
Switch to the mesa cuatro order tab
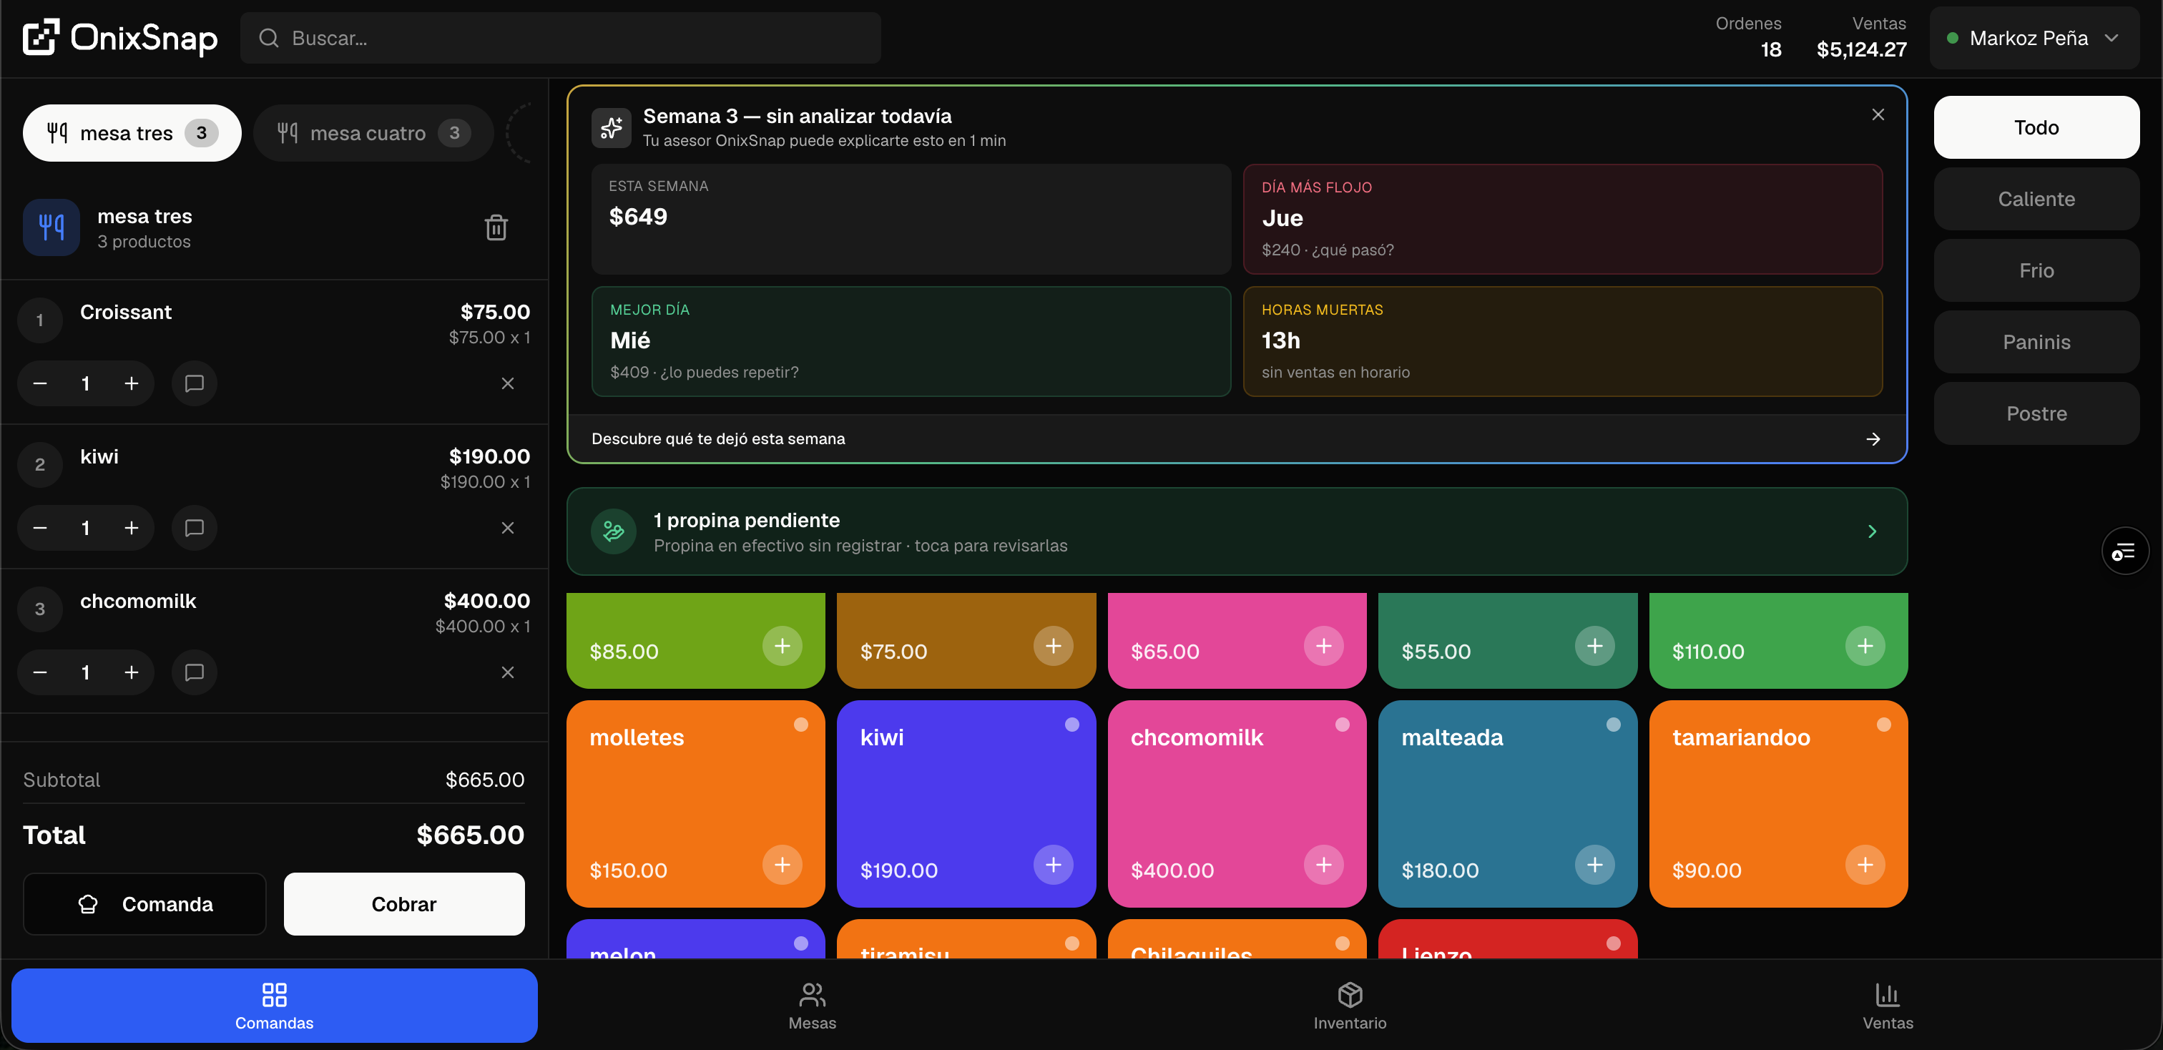point(373,132)
